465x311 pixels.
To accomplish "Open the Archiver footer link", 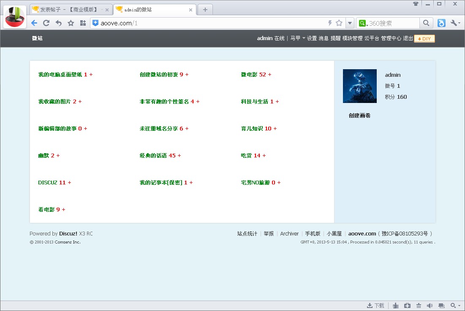I will point(289,234).
